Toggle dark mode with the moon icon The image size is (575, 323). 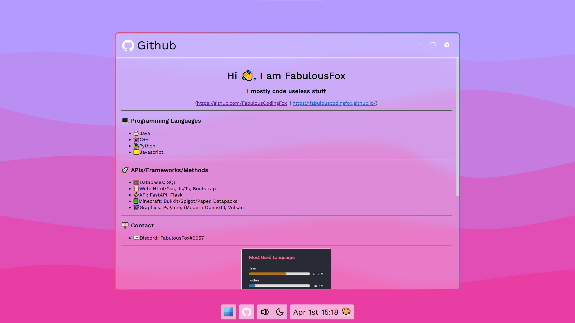tap(280, 312)
